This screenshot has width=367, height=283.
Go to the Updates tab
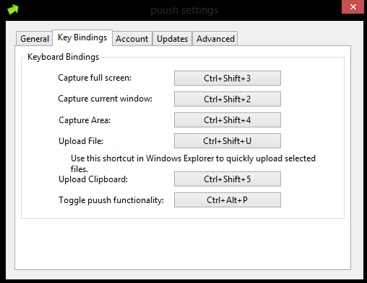pyautogui.click(x=172, y=39)
